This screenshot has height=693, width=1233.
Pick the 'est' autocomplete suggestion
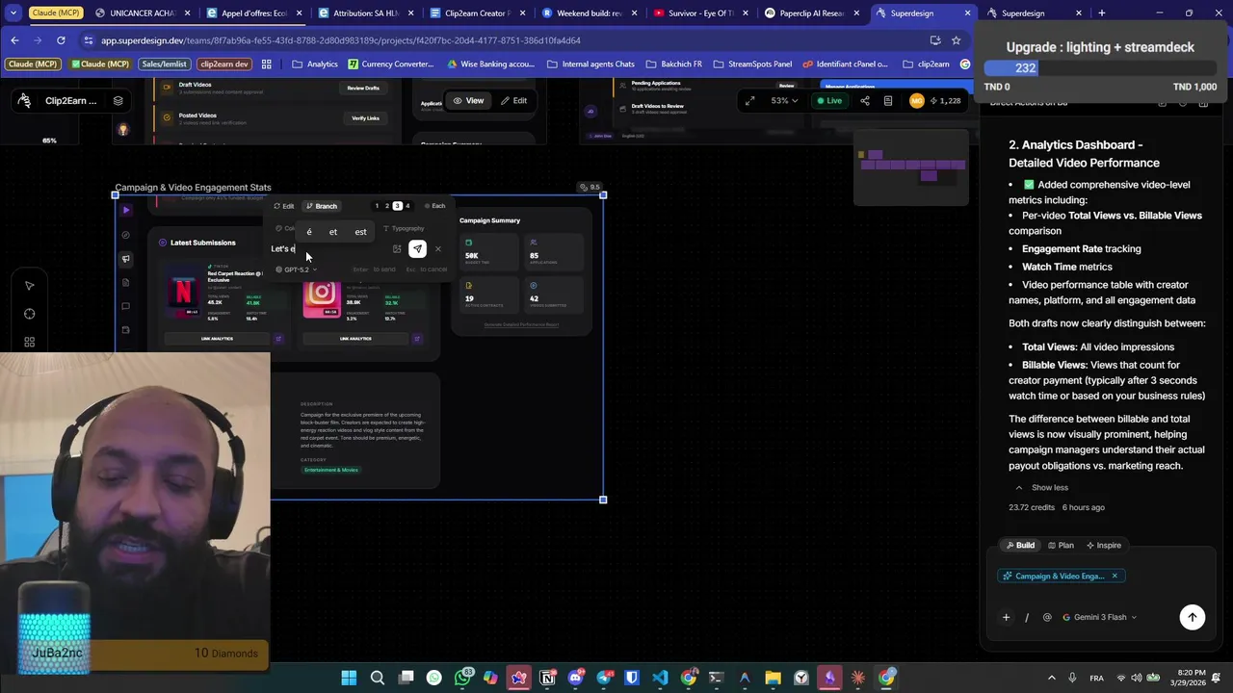click(360, 231)
